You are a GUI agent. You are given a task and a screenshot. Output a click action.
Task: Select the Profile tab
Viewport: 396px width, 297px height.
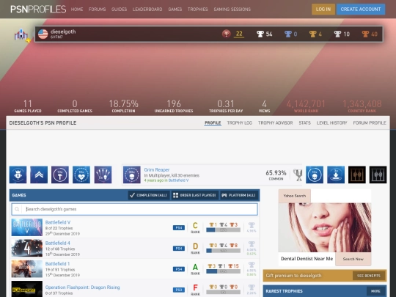click(x=213, y=123)
